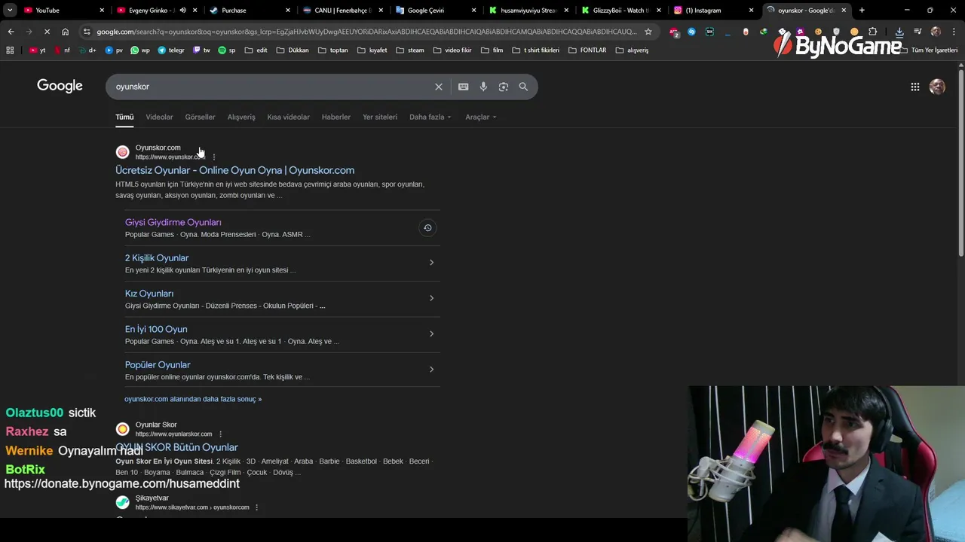Switch to the Purchase browser tab

249,11
